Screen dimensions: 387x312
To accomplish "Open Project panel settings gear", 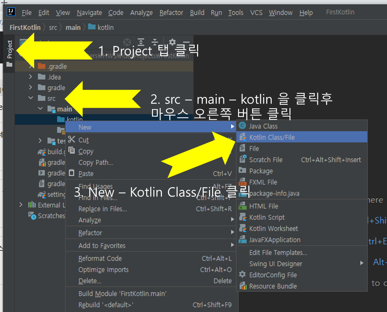I will point(172,42).
